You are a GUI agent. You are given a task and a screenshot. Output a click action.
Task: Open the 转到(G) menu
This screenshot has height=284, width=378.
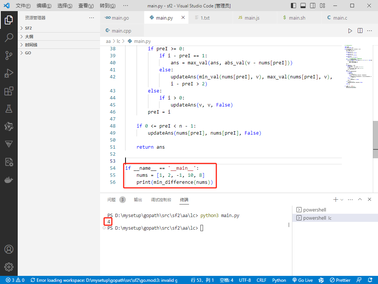click(x=107, y=6)
